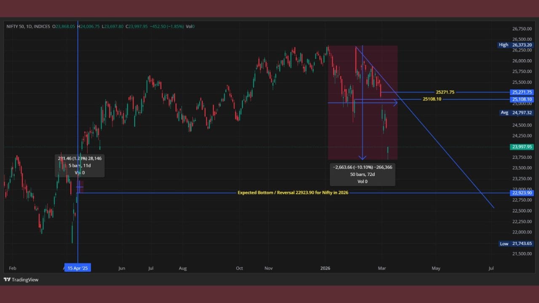The image size is (539, 303).
Task: Click Jul on the far right time axis
Action: (491, 268)
